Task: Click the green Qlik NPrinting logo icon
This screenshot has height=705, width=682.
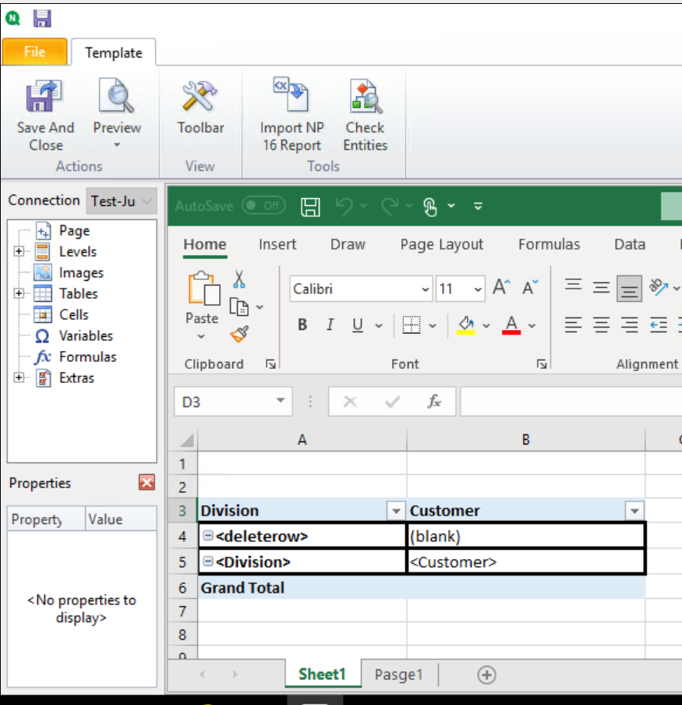Action: click(x=12, y=19)
